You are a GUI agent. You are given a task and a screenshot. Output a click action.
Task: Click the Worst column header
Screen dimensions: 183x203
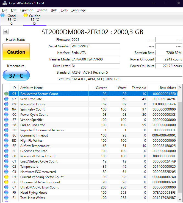[118, 88]
